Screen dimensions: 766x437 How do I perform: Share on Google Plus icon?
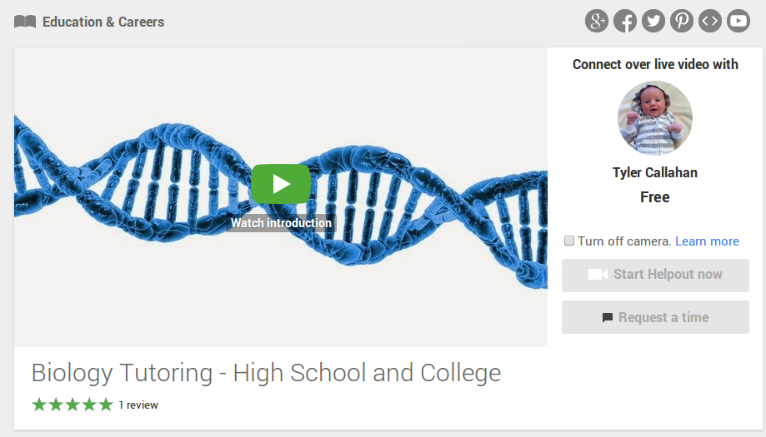(x=597, y=21)
